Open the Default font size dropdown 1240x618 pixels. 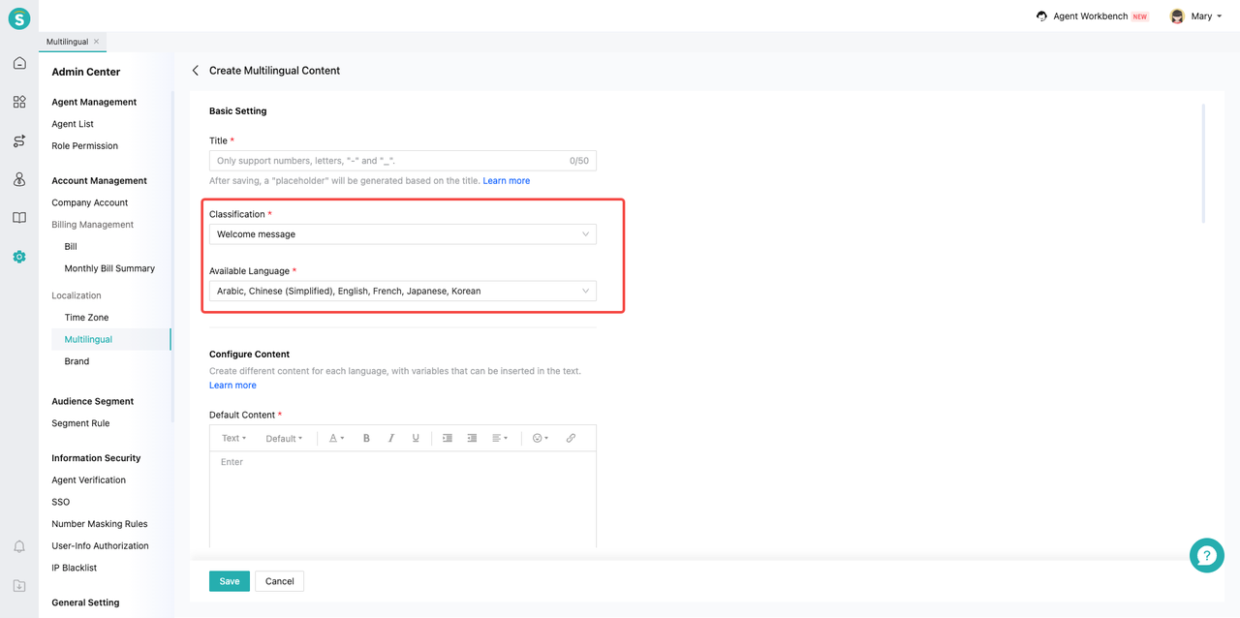click(x=284, y=438)
